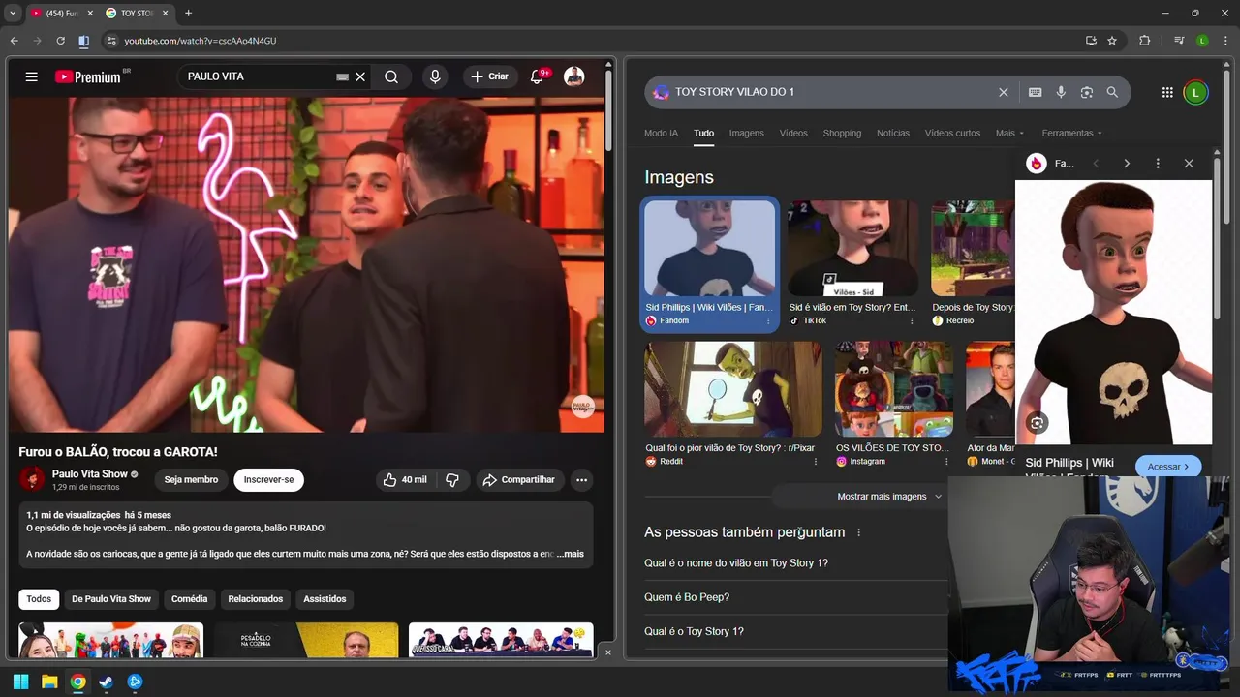Click the Acessar button in preview
The width and height of the screenshot is (1240, 697).
point(1168,467)
